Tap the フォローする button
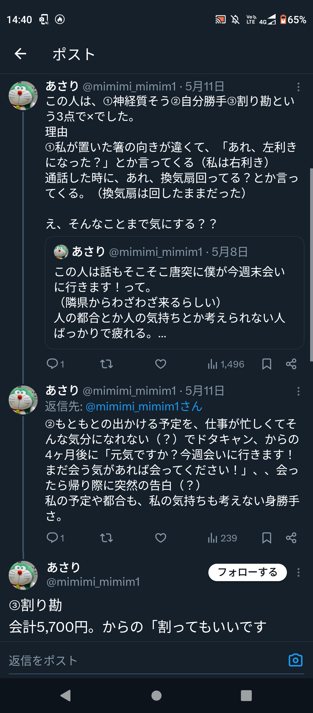Screen dimensions: 313x713 [248, 572]
